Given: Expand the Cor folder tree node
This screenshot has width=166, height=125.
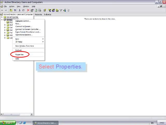Looking at the screenshot, I should coord(5,27).
